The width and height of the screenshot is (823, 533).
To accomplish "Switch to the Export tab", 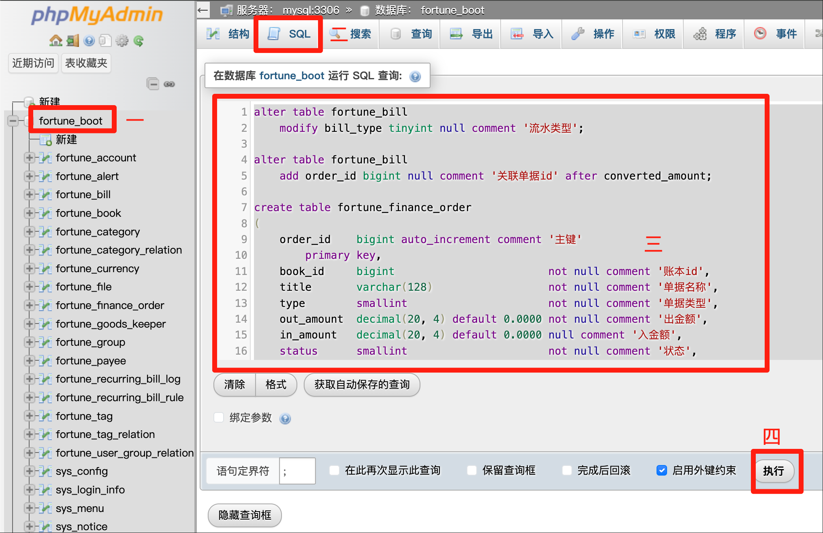I will tap(471, 34).
